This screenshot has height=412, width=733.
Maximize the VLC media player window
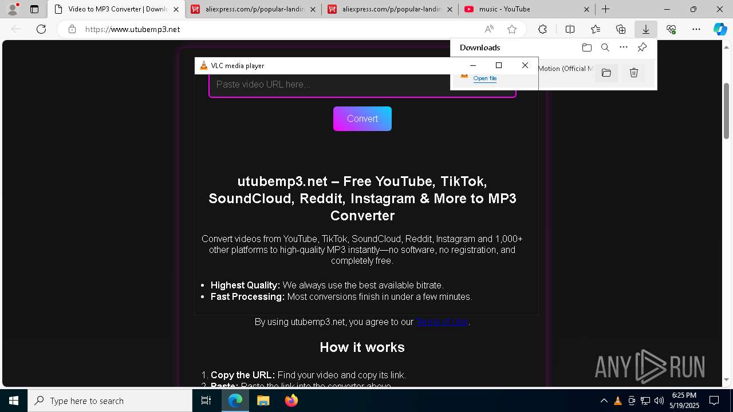(x=499, y=65)
